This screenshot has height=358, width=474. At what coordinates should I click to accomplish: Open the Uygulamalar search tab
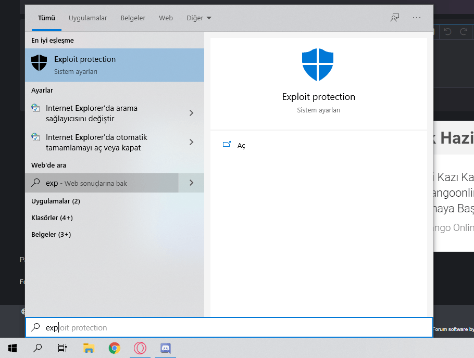[88, 18]
